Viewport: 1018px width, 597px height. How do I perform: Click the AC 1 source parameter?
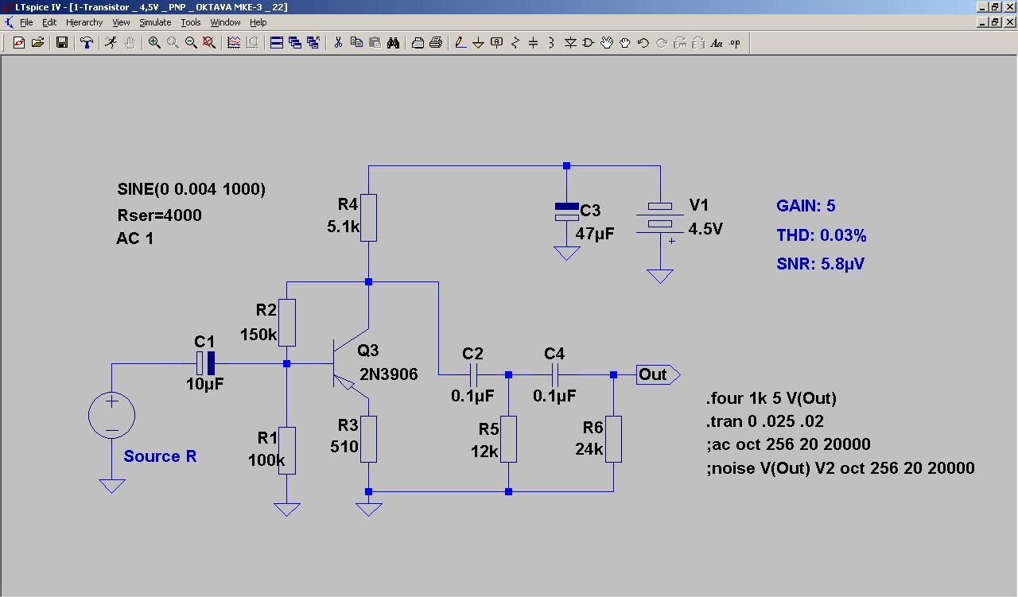(135, 238)
